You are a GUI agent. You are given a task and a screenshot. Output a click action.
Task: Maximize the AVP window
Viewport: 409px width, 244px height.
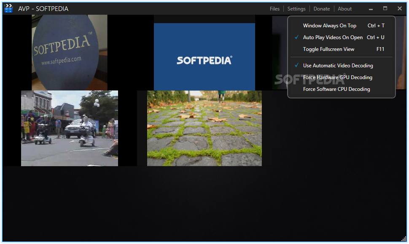click(385, 8)
